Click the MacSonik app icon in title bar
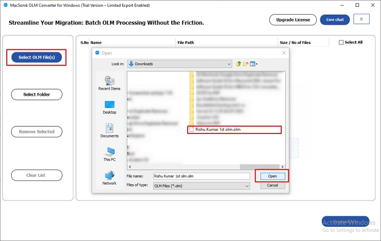Screen dimensions: 381x241 coord(5,5)
